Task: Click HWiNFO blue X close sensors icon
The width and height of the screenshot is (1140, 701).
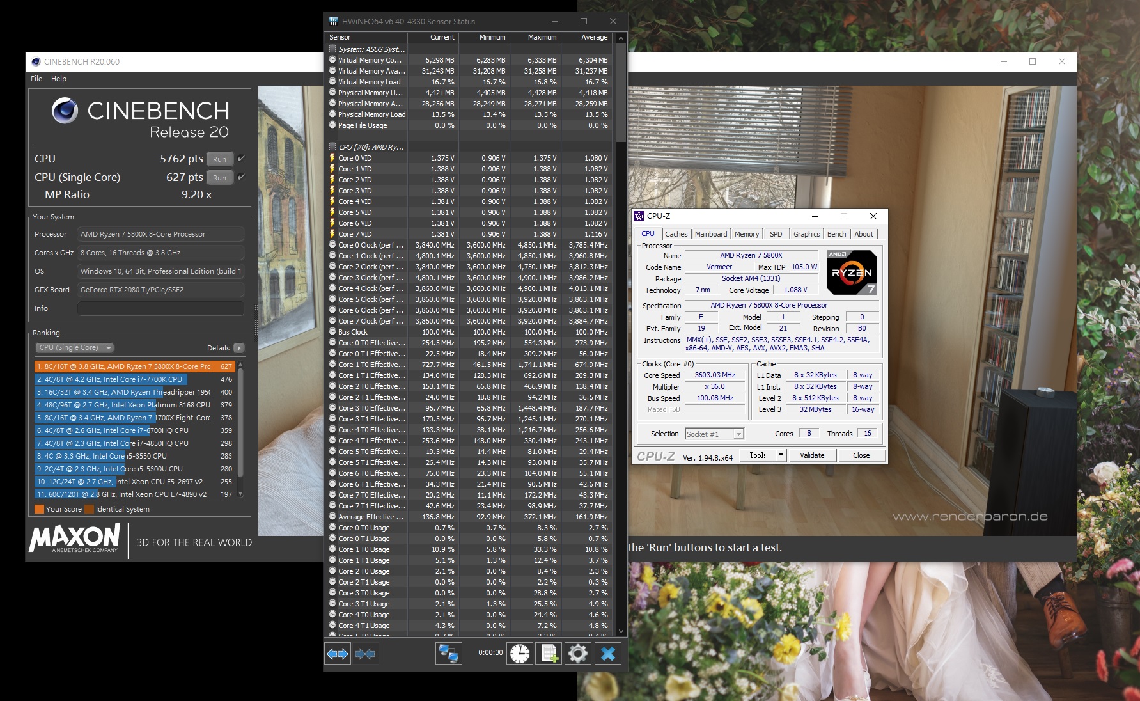Action: click(x=608, y=654)
